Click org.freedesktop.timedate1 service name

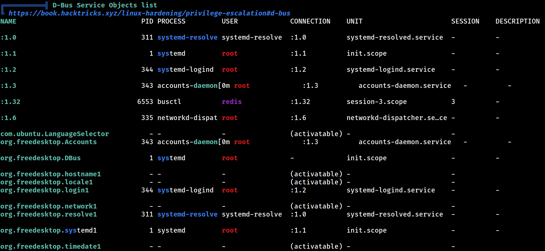point(51,246)
